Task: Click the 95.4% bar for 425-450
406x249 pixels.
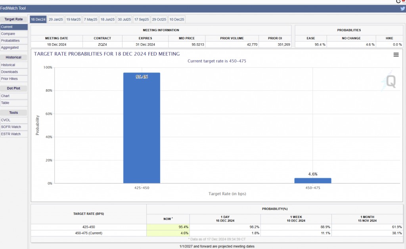Action: pyautogui.click(x=142, y=128)
